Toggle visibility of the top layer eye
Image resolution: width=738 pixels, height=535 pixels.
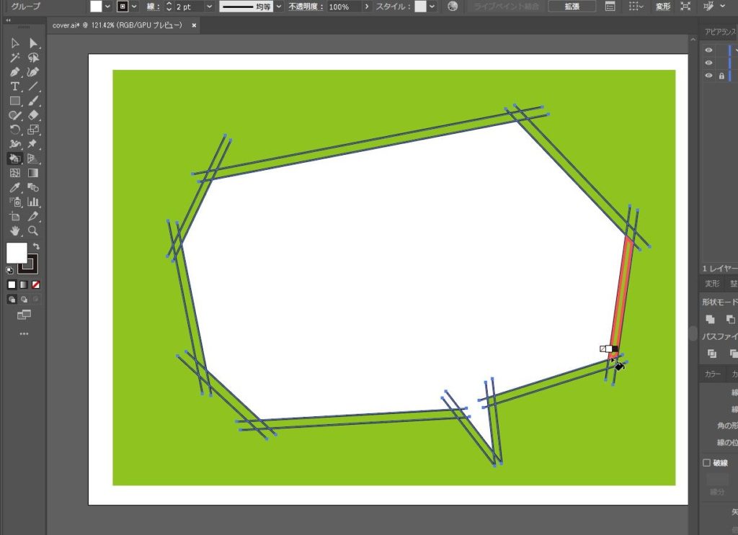709,50
